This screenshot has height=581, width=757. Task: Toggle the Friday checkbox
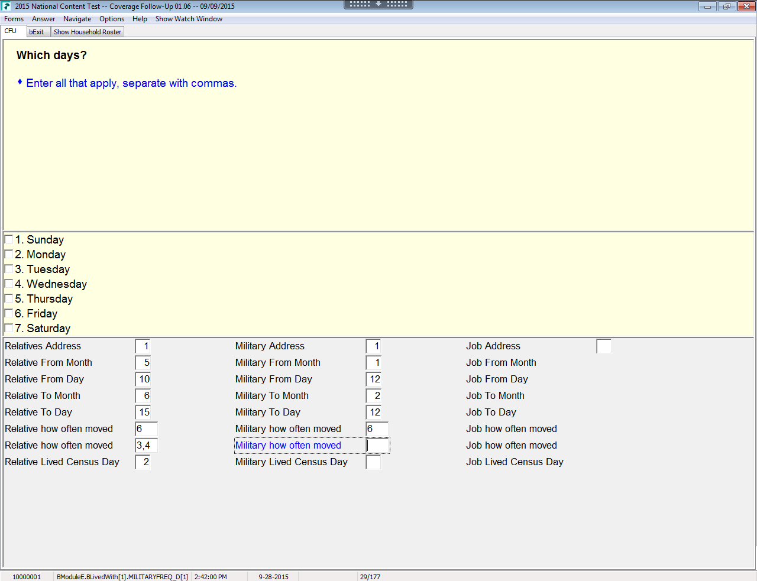pos(9,313)
